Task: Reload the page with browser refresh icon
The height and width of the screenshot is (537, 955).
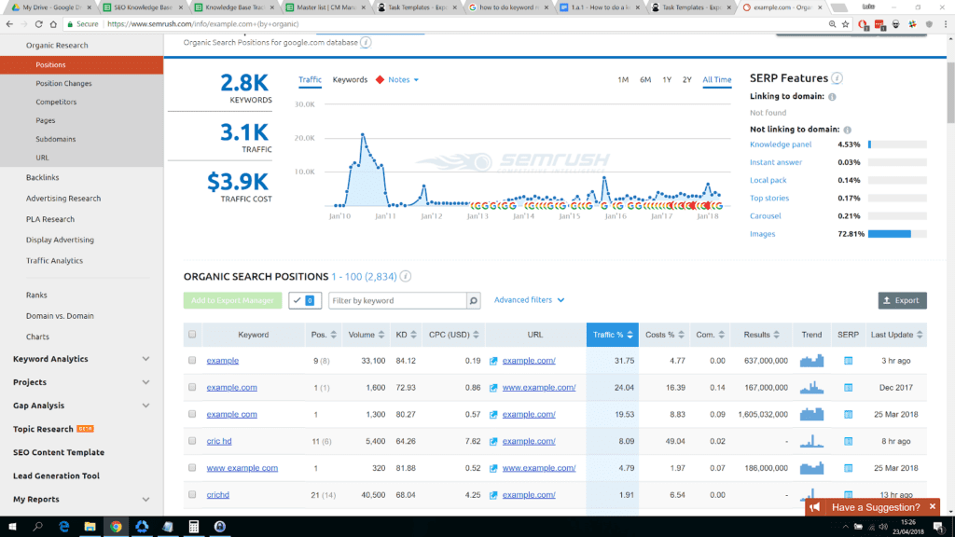Action: click(38, 24)
